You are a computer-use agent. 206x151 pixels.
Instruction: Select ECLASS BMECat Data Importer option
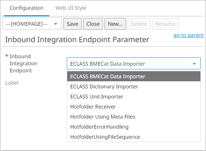point(134,76)
